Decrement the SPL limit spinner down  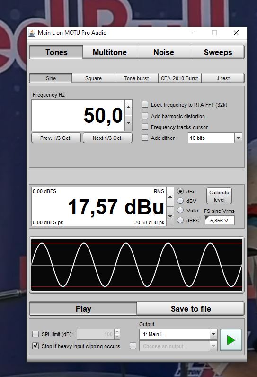point(117,337)
